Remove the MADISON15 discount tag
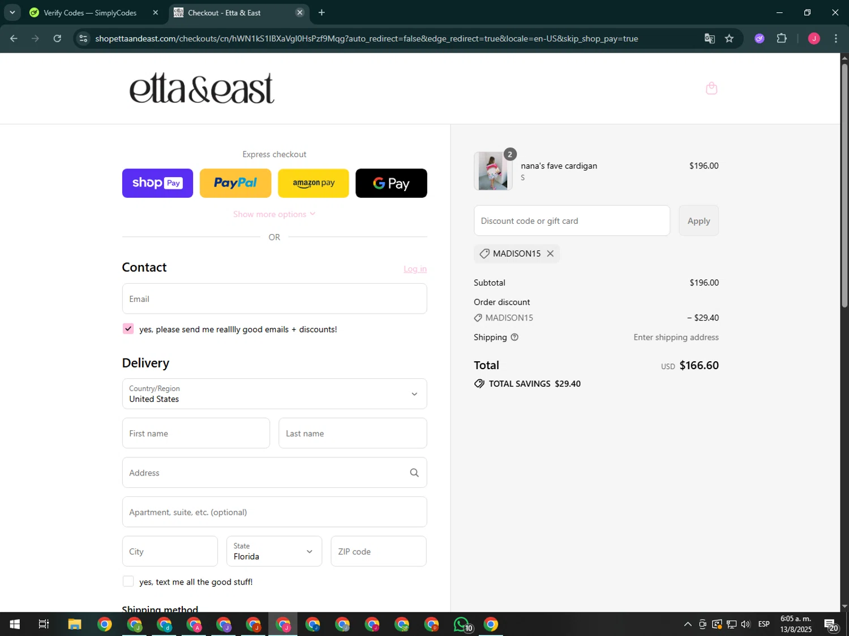The height and width of the screenshot is (636, 849). pos(550,254)
